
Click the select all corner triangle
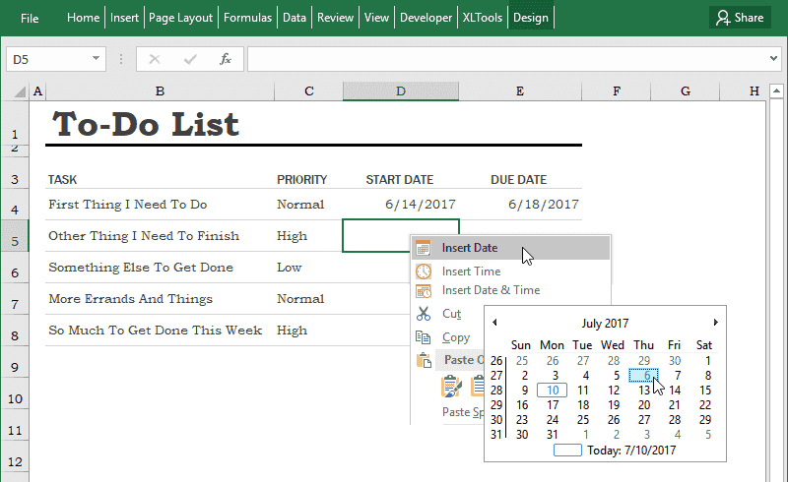point(20,91)
